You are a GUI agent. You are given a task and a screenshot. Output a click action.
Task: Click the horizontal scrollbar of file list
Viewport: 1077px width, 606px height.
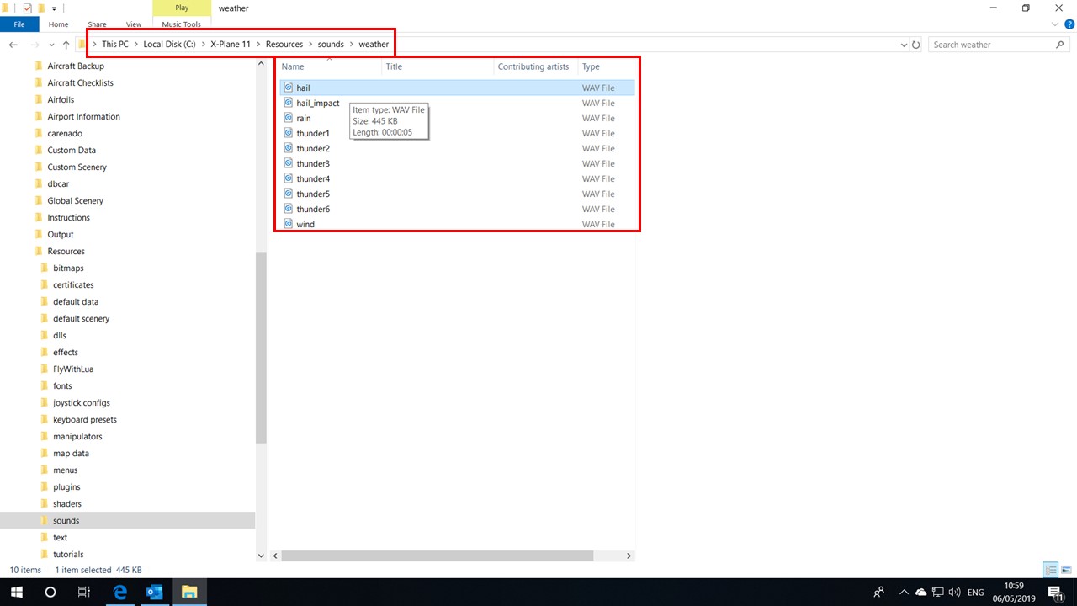438,555
